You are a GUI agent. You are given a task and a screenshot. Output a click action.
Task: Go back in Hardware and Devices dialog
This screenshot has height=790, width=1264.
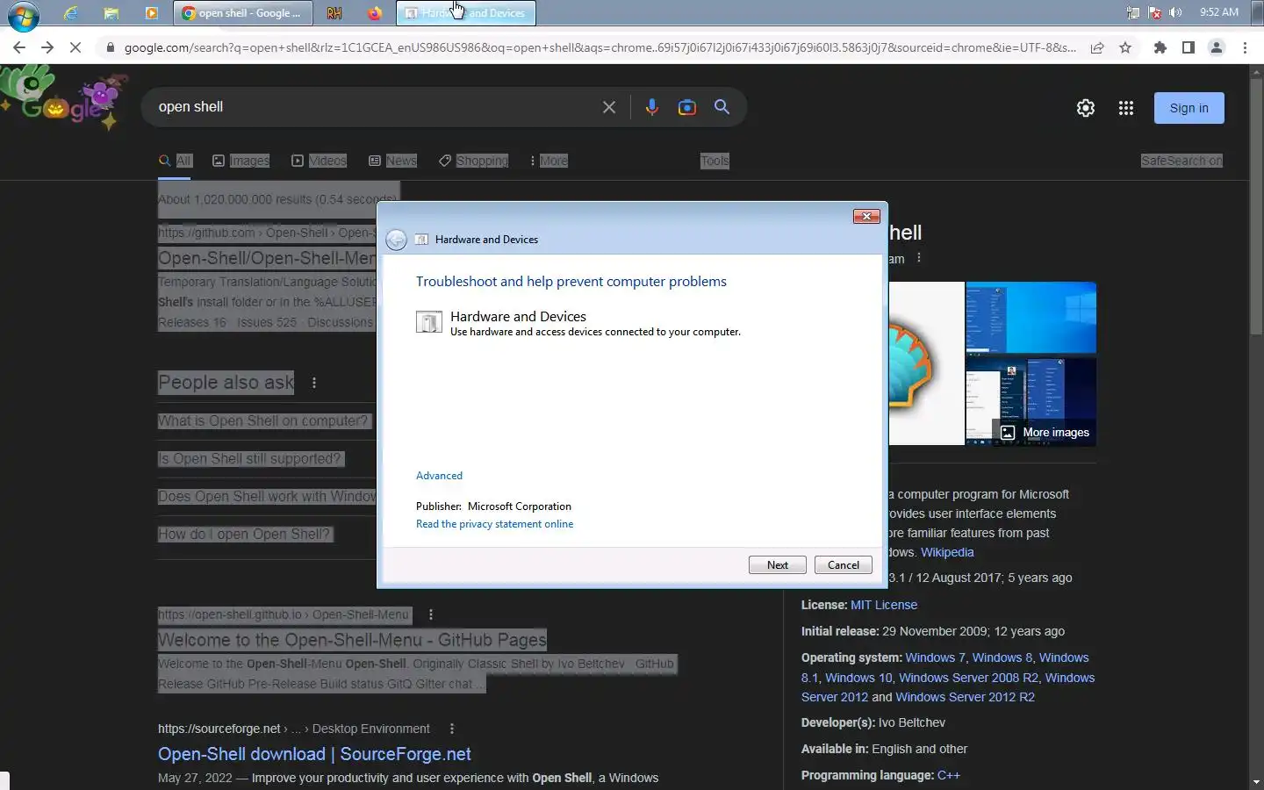coord(396,240)
